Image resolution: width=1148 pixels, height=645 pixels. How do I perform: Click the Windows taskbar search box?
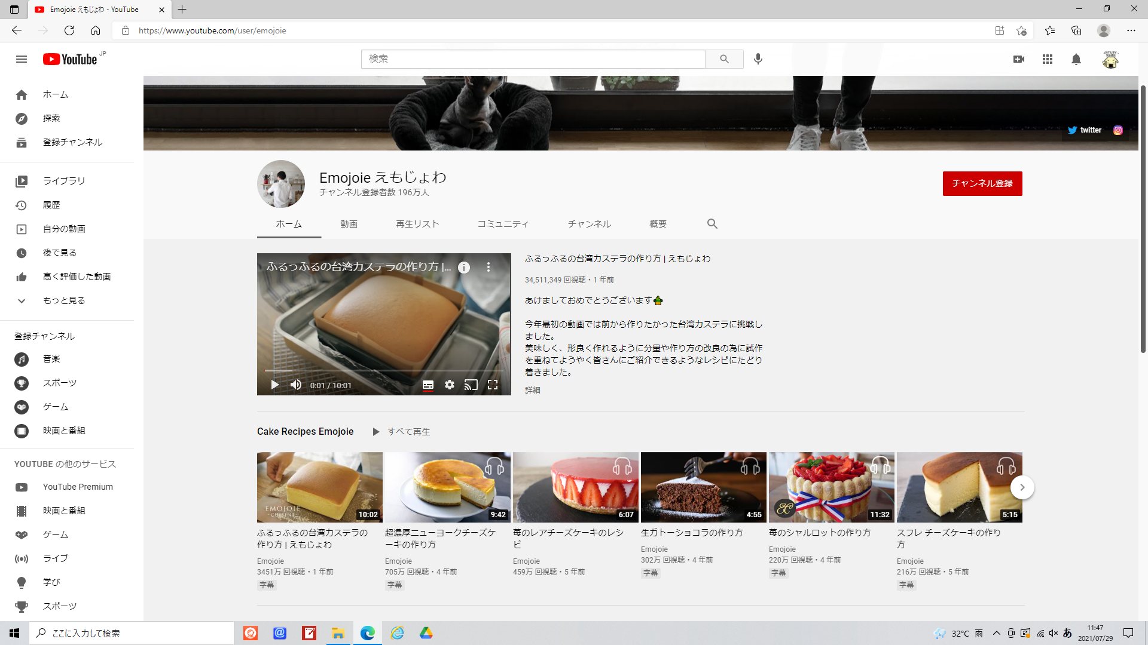(132, 633)
